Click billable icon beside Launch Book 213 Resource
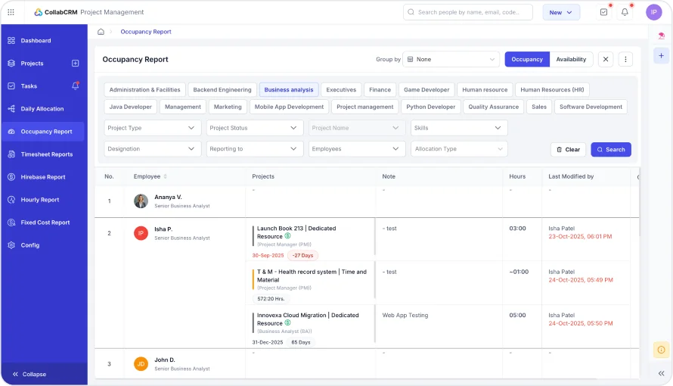The width and height of the screenshot is (673, 386). click(287, 236)
